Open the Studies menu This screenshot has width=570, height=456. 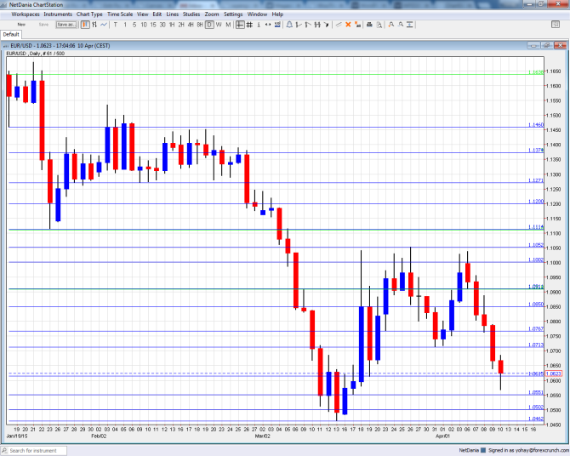pyautogui.click(x=191, y=14)
